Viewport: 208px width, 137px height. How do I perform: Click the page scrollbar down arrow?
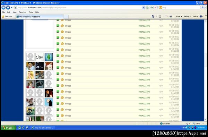pos(206,120)
